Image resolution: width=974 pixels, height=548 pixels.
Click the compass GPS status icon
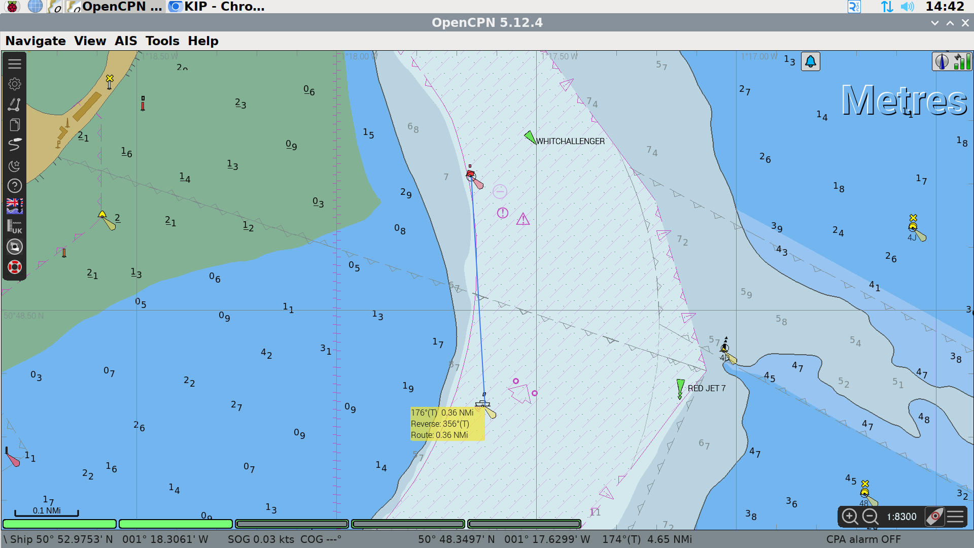point(942,62)
